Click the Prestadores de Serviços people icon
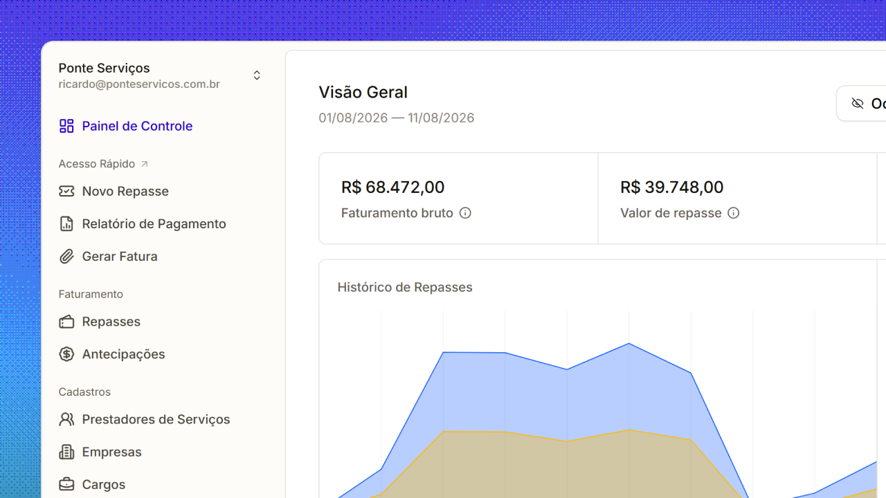 (66, 419)
